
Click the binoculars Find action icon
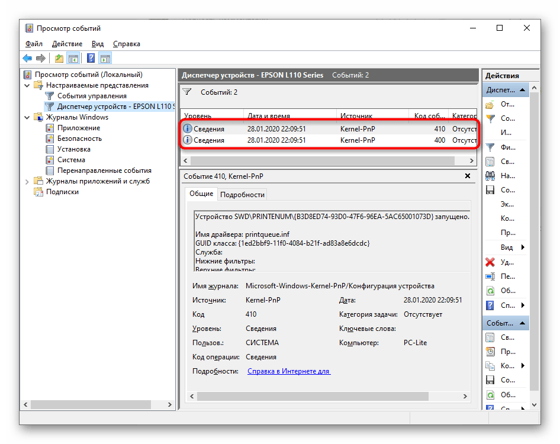pos(490,175)
